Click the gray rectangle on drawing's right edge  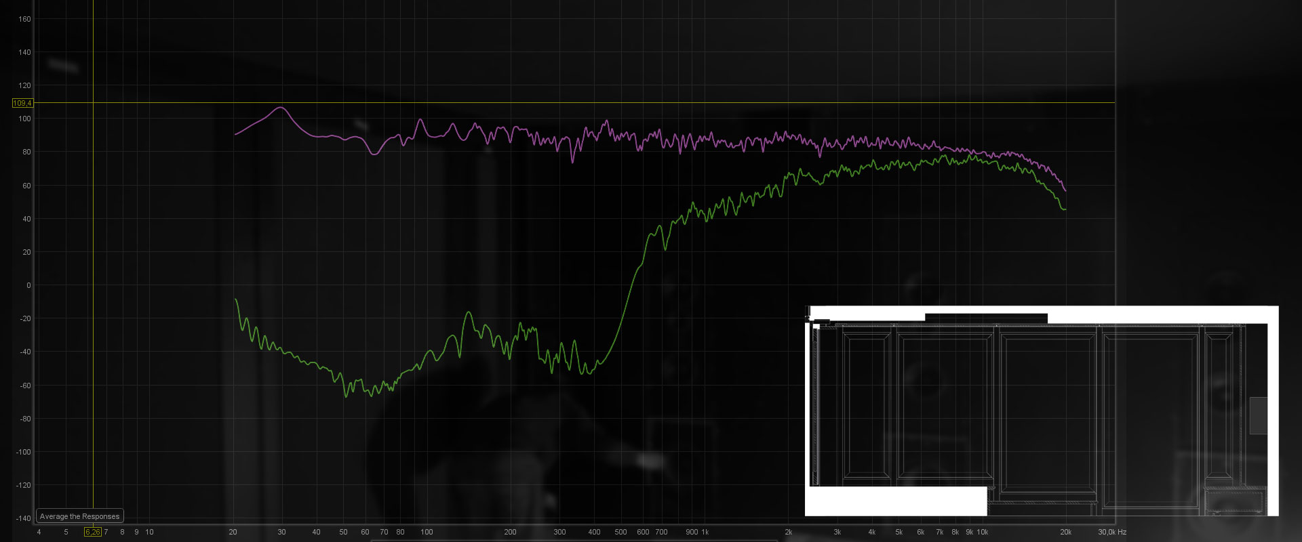[1258, 415]
